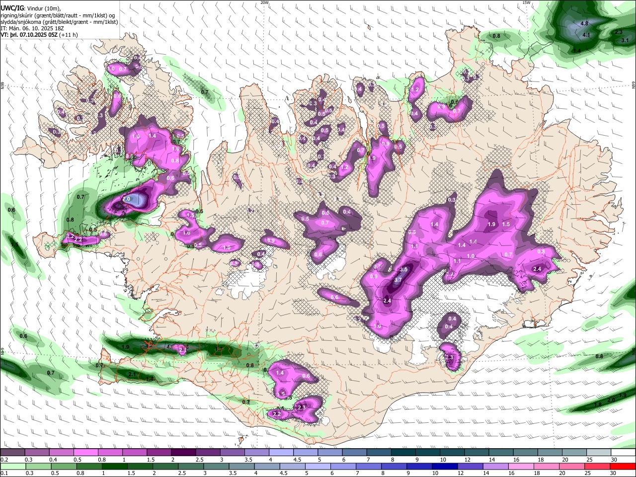Click the UWC/IG title label
Image resolution: width=636 pixels, height=477 pixels.
tap(12, 8)
